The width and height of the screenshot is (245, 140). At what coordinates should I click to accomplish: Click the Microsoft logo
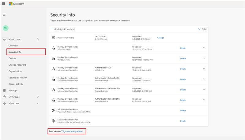[17, 4]
